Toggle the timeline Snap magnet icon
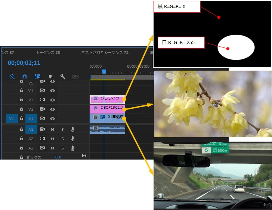 click(x=25, y=77)
